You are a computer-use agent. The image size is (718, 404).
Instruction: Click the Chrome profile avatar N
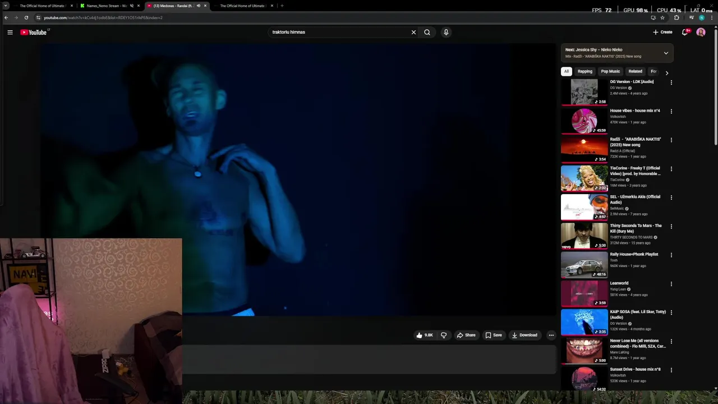pos(701,17)
